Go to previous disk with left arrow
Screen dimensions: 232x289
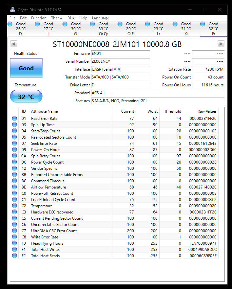pos(14,44)
